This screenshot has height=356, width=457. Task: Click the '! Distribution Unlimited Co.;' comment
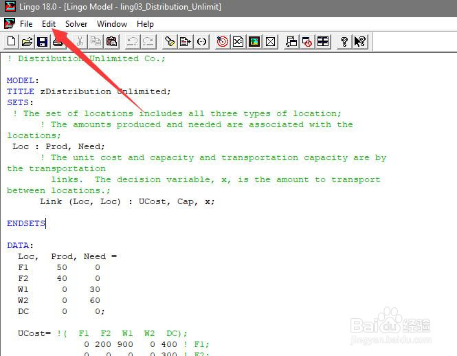click(87, 58)
